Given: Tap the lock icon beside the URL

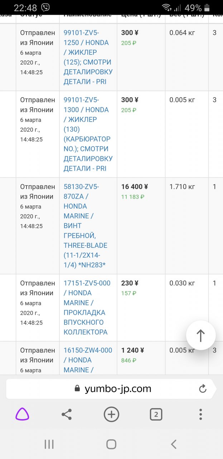Looking at the screenshot, I should click(77, 389).
